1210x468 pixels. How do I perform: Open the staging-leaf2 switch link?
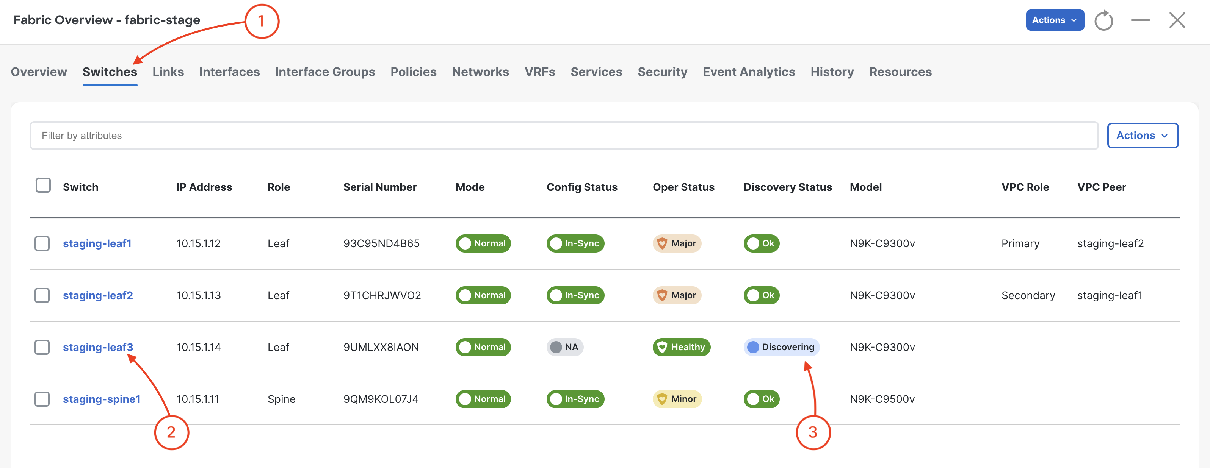click(x=98, y=295)
